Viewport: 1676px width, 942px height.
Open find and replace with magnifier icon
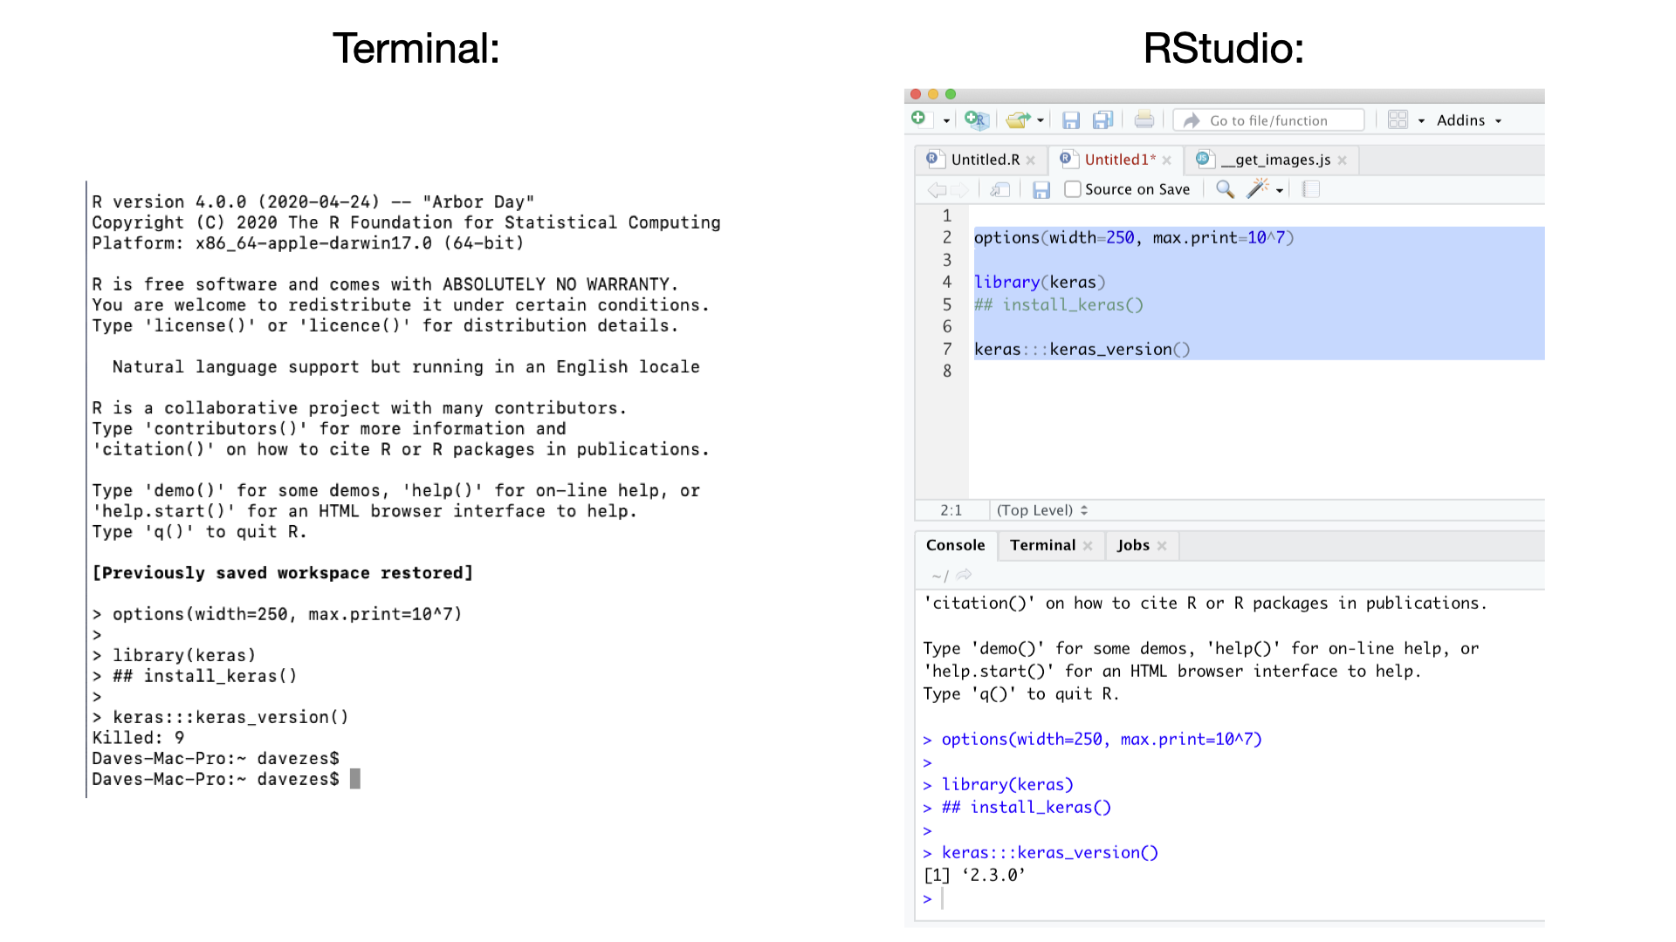tap(1224, 188)
